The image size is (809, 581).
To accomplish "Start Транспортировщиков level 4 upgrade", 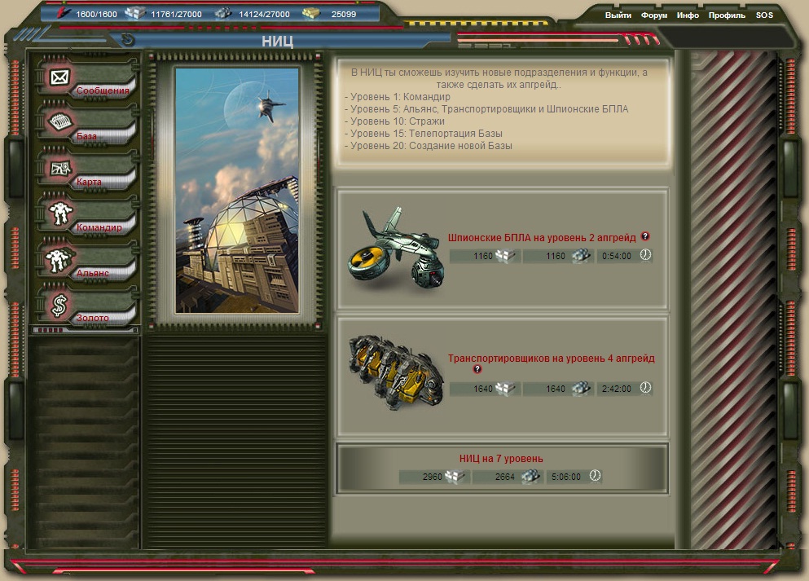I will point(551,359).
